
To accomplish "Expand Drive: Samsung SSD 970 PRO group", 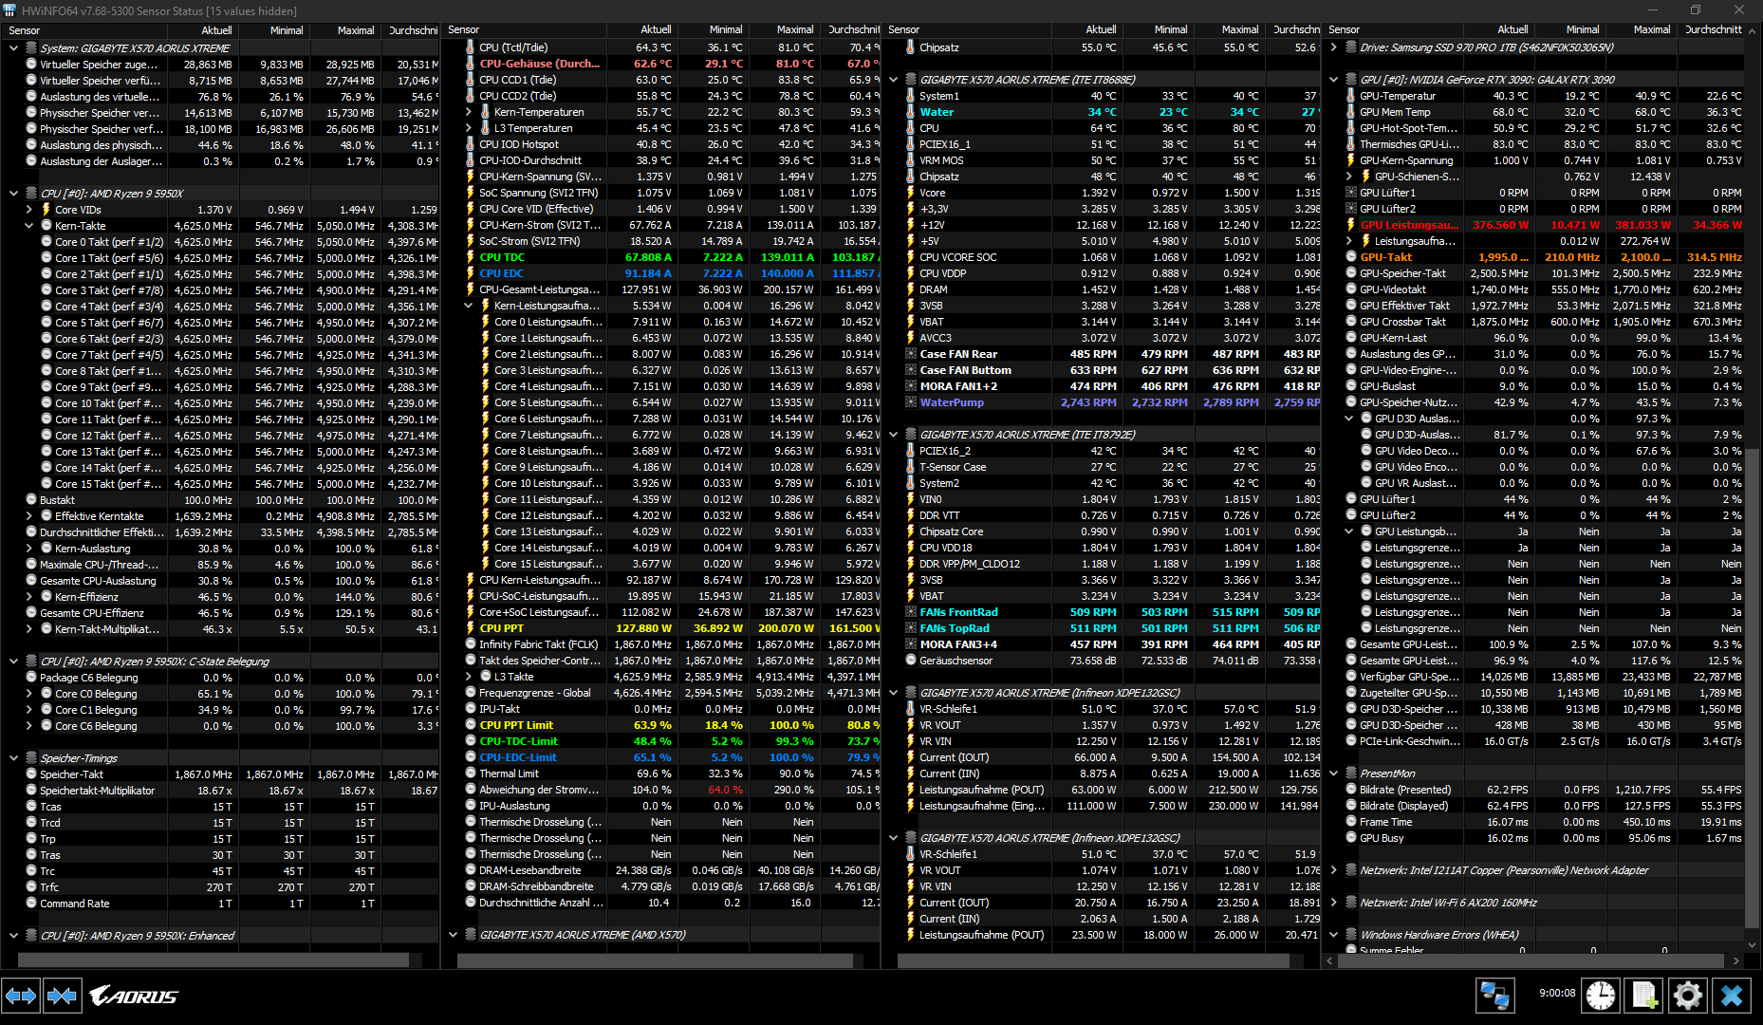I will tap(1333, 47).
